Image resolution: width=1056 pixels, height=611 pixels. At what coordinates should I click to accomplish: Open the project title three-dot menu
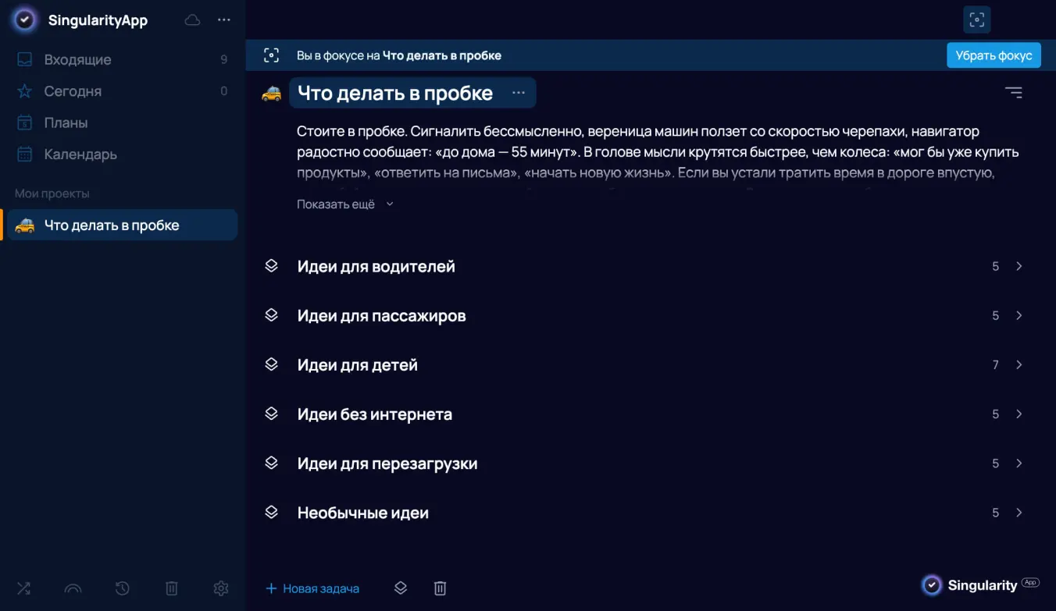click(x=518, y=92)
